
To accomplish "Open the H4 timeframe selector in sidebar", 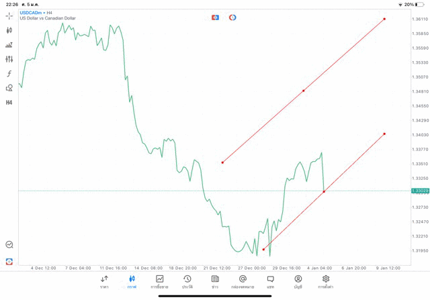I will 9,103.
